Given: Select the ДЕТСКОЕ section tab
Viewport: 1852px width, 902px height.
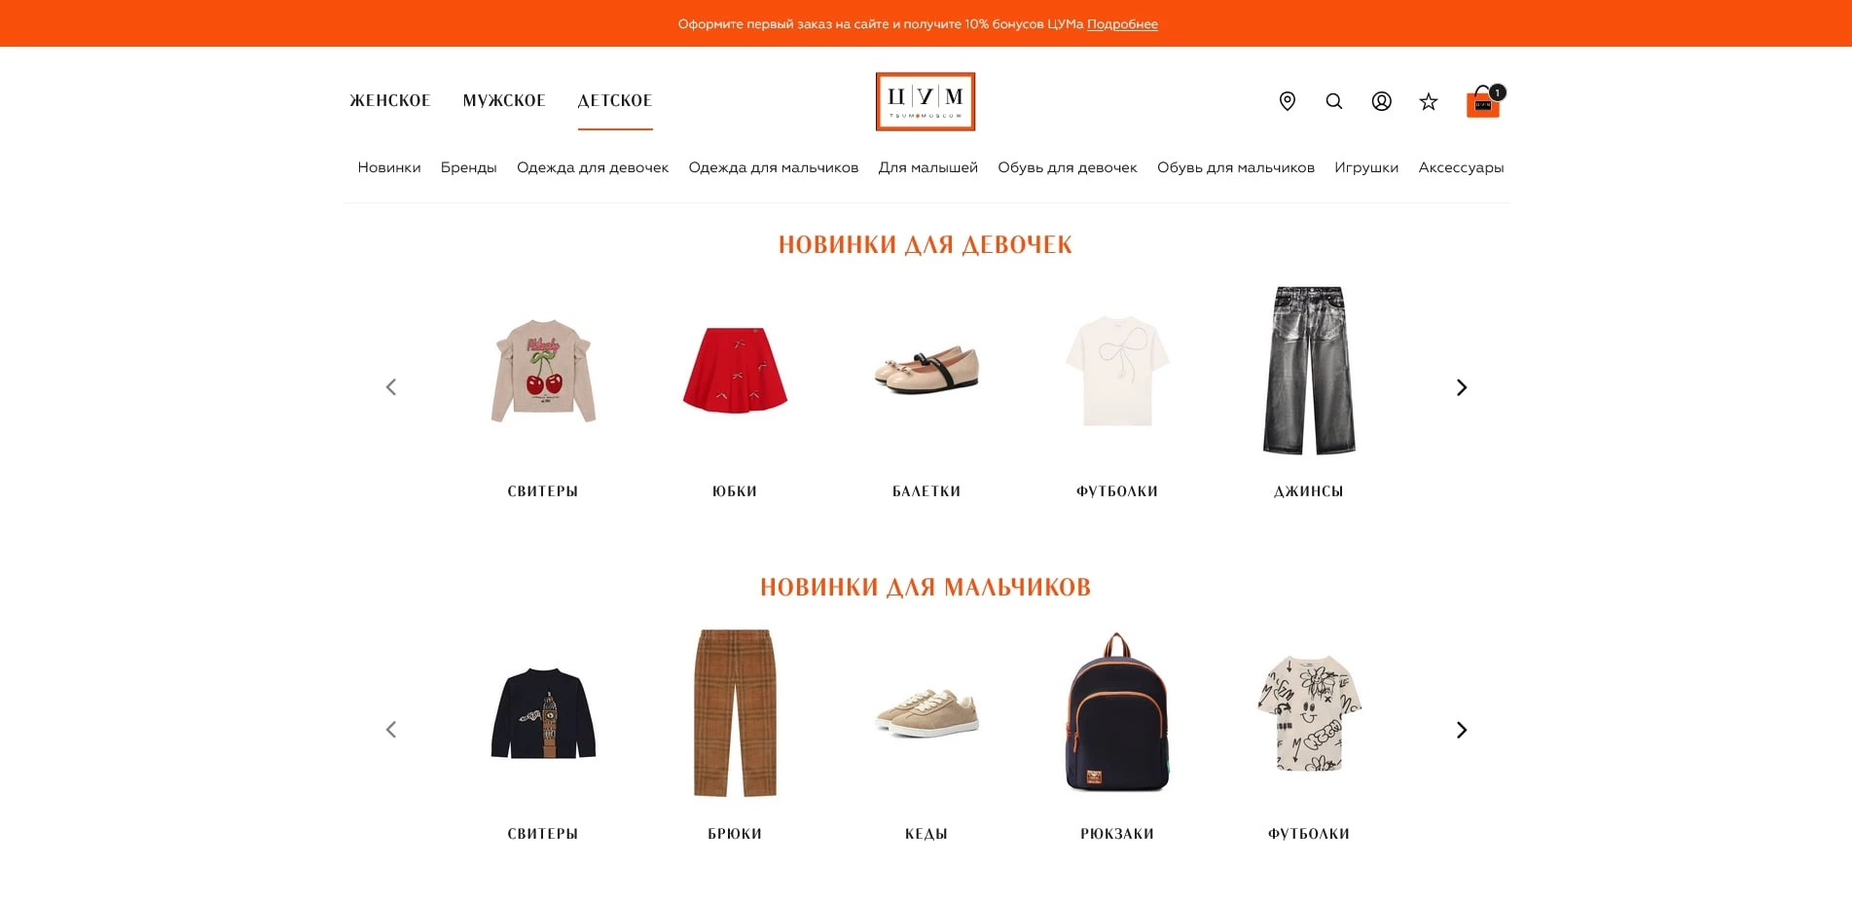Looking at the screenshot, I should click(615, 100).
